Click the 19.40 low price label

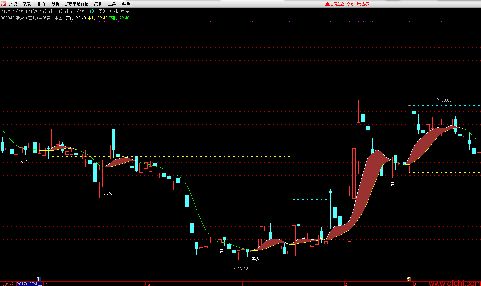tap(243, 268)
